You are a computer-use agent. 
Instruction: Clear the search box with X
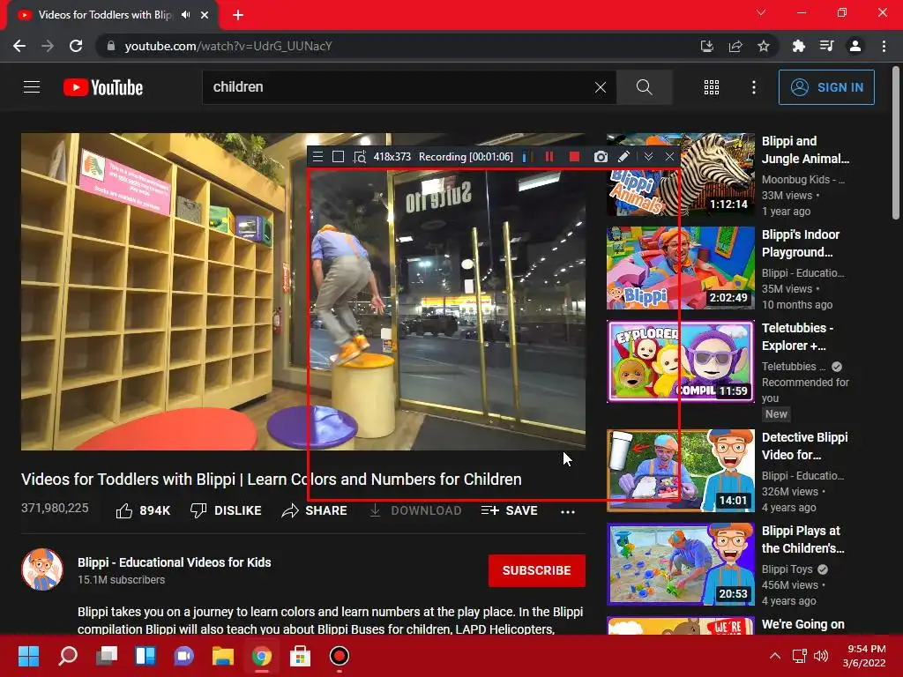click(600, 87)
